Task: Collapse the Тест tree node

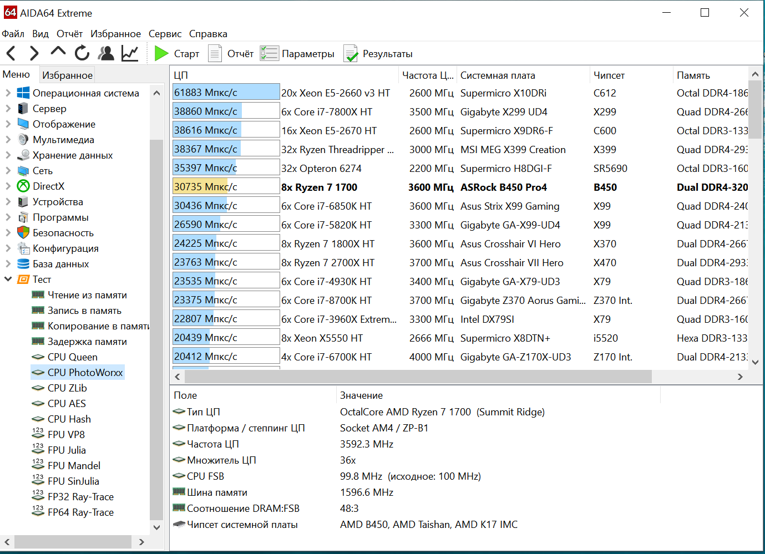Action: [8, 279]
